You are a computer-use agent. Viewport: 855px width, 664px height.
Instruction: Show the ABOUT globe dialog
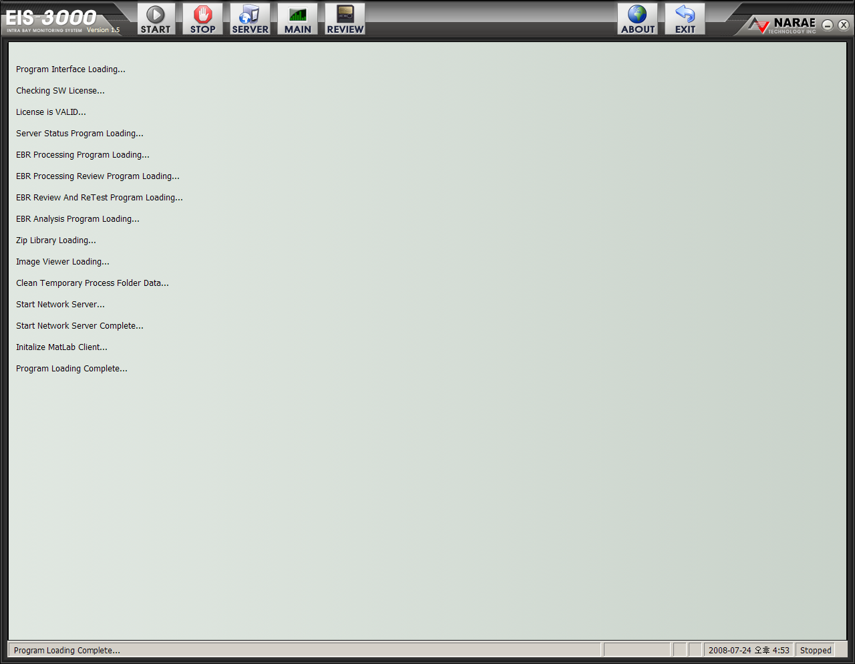pos(638,19)
